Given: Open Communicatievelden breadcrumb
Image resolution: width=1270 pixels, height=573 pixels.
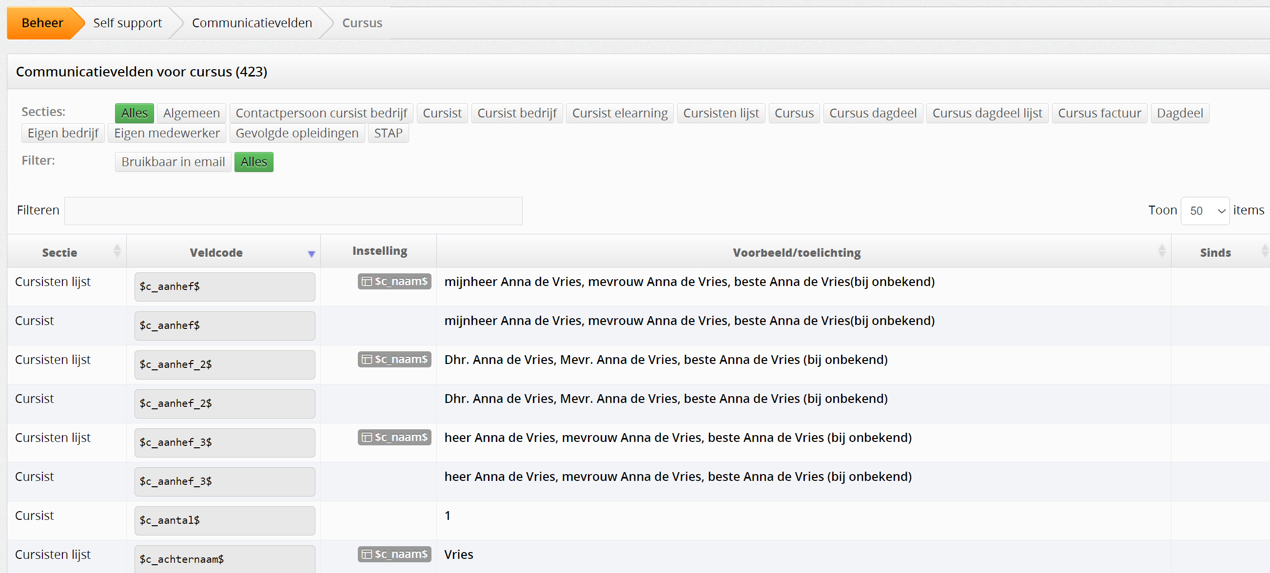Looking at the screenshot, I should coord(252,23).
